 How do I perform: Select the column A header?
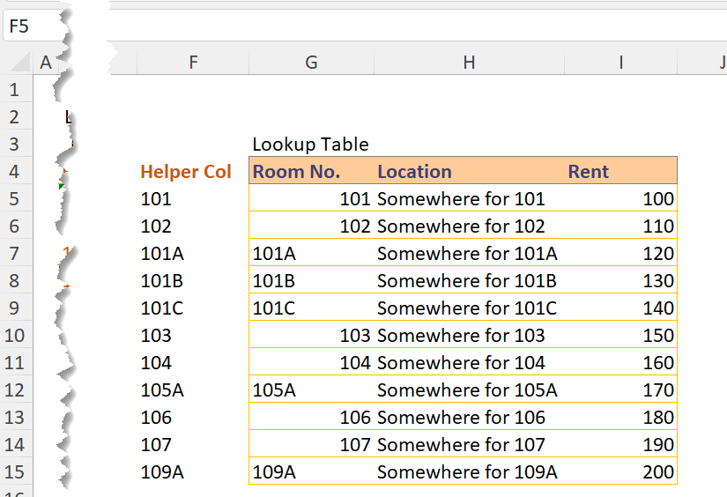[45, 62]
